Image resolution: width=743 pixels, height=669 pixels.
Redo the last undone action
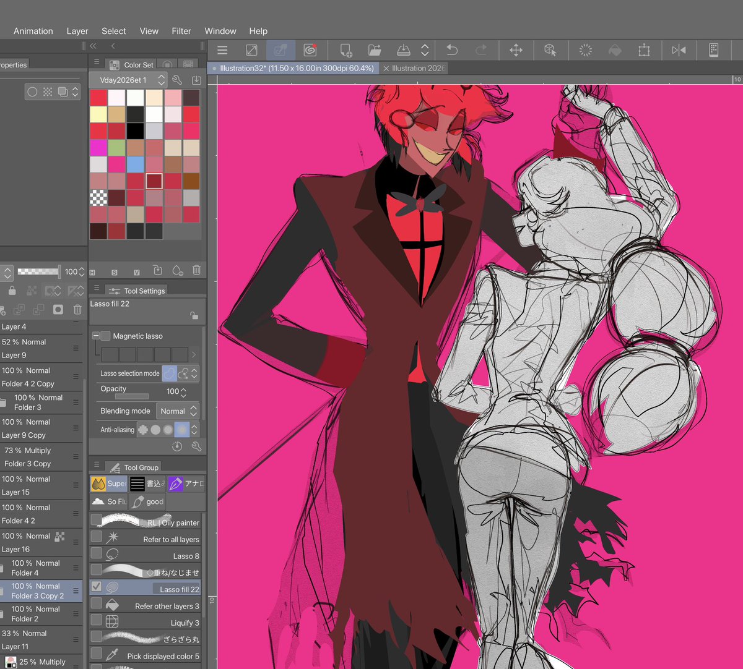(x=481, y=50)
